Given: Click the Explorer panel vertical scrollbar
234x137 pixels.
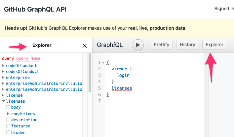Looking at the screenshot, I should click(x=90, y=73).
